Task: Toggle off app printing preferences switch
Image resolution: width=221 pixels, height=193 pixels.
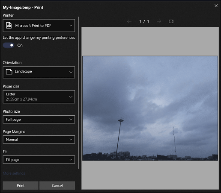Action: pos(9,45)
